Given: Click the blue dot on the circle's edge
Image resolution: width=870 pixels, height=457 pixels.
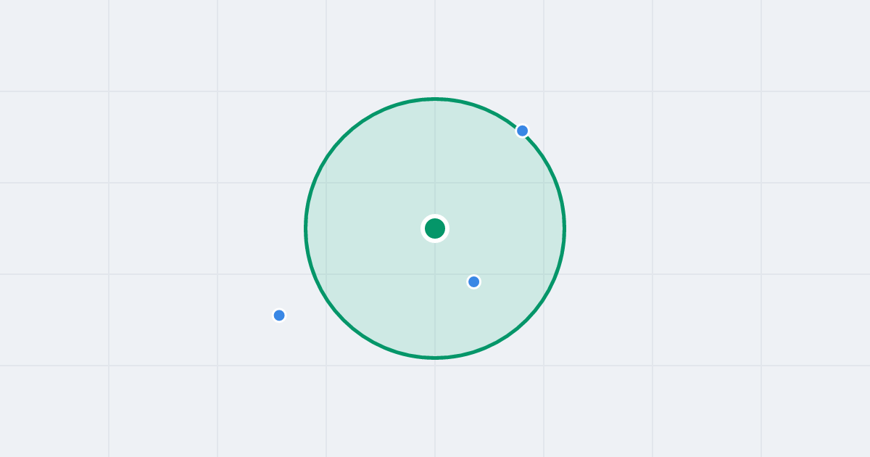Looking at the screenshot, I should tap(522, 131).
